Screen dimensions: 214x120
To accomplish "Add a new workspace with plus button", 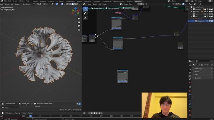I will coord(144,1).
